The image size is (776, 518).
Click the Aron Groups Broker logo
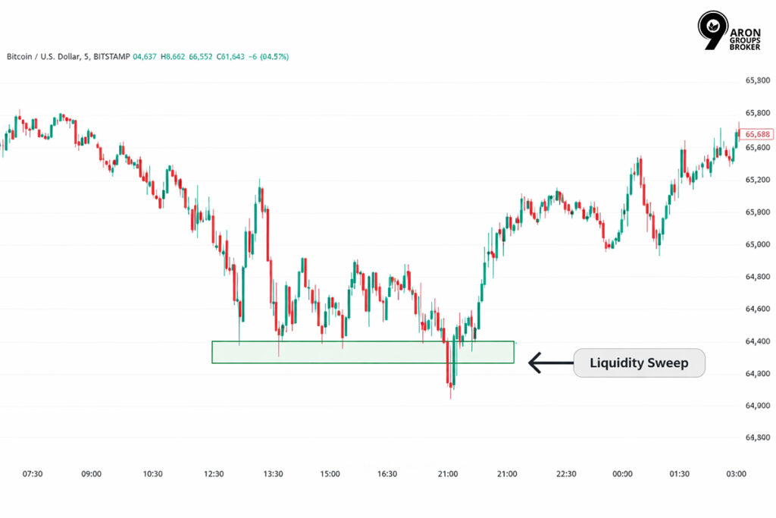(727, 33)
